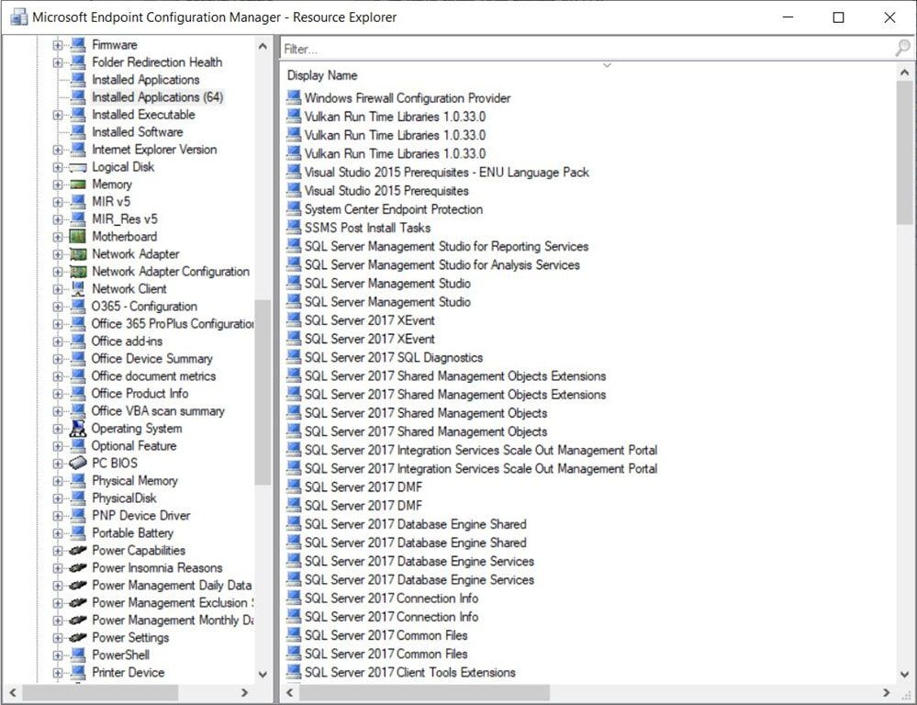The image size is (917, 705).
Task: Click the Network Adapter Configuration icon
Action: [81, 271]
